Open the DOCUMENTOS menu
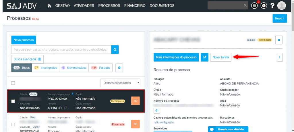Image resolution: width=294 pixels, height=132 pixels. (x=162, y=6)
